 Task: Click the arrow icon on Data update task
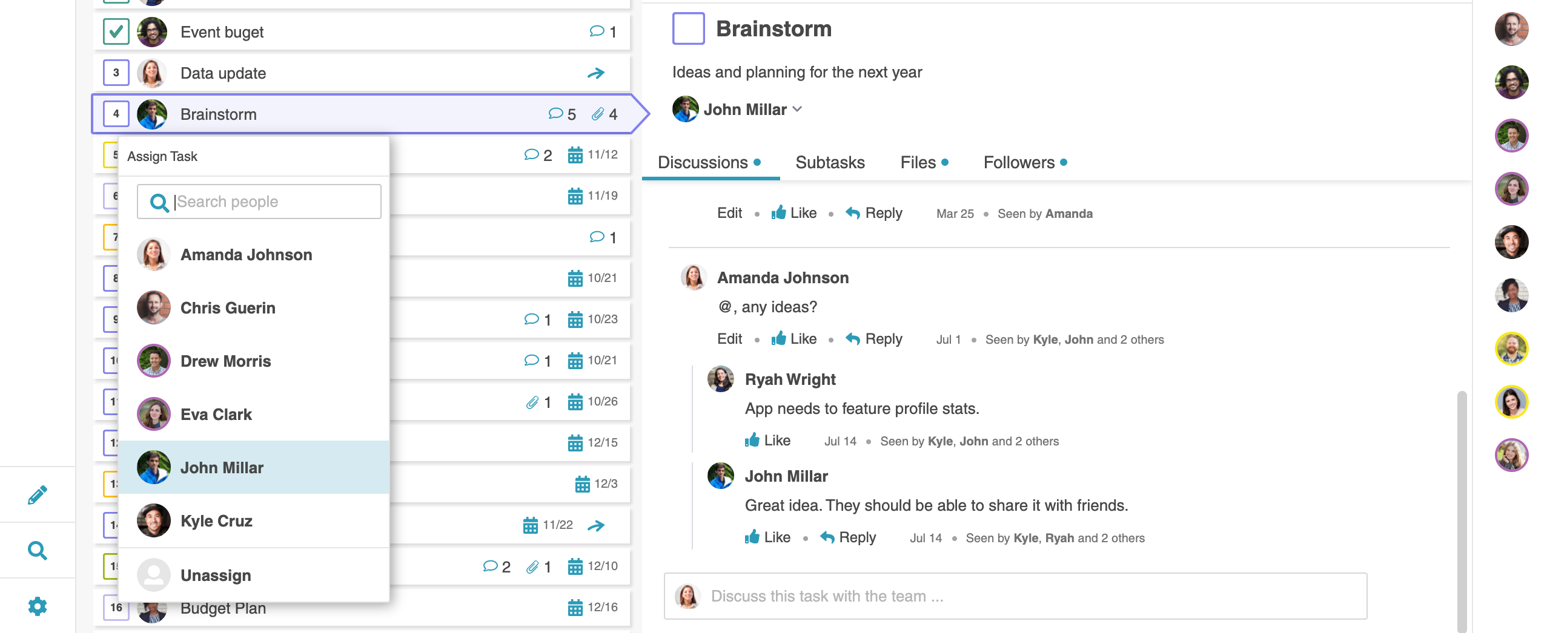(596, 73)
